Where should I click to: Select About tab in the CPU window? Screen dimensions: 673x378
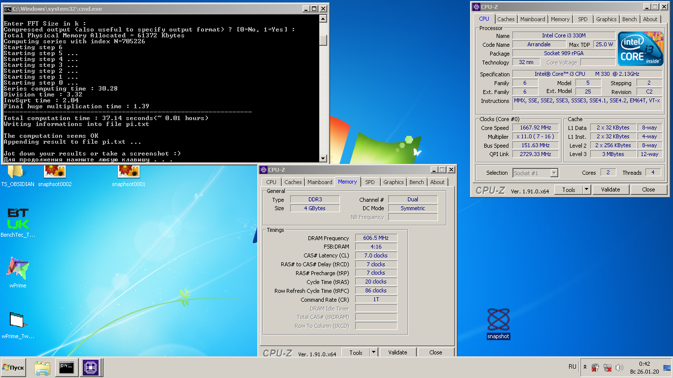point(650,19)
